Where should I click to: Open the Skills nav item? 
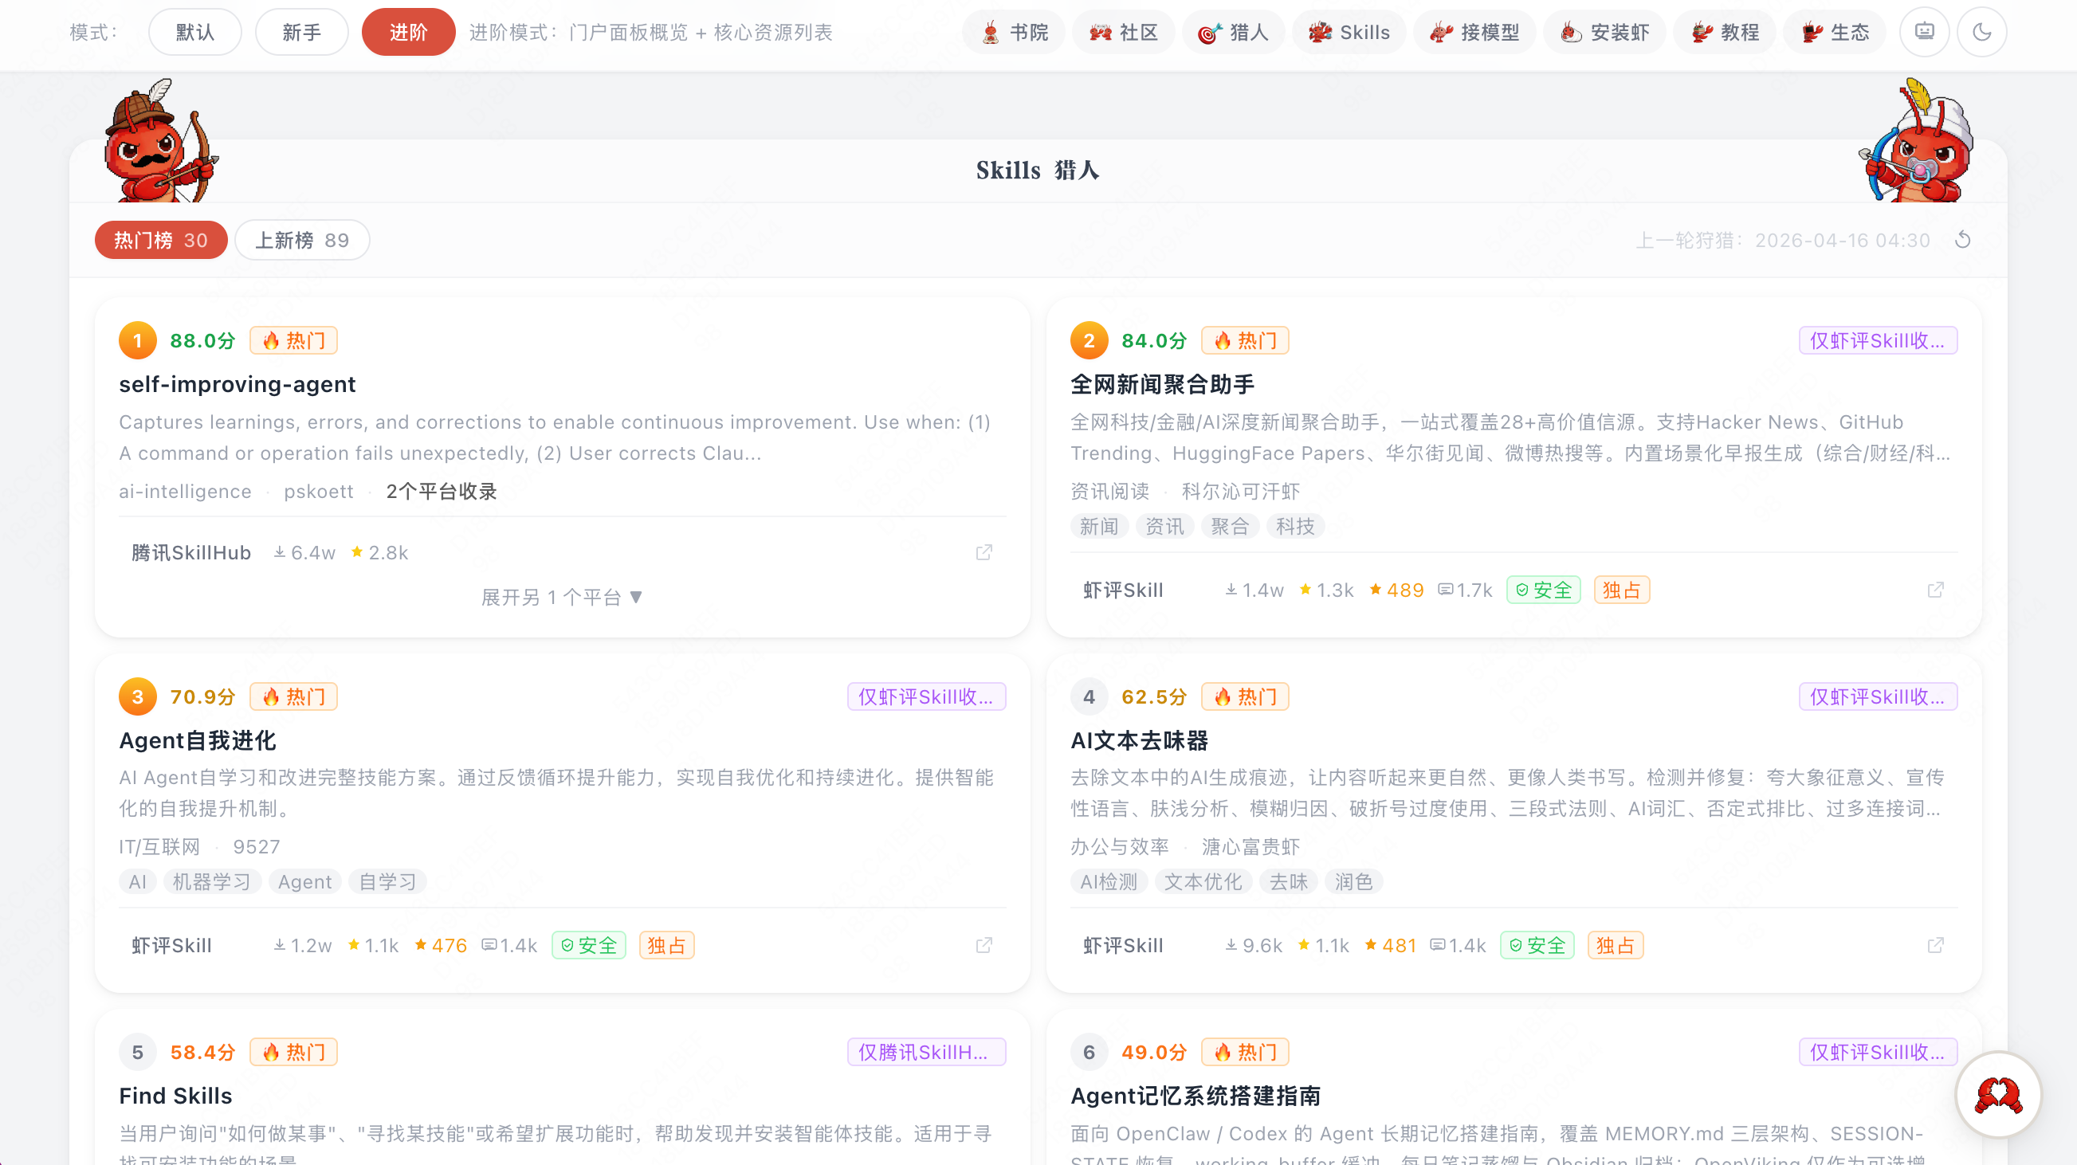(x=1349, y=32)
